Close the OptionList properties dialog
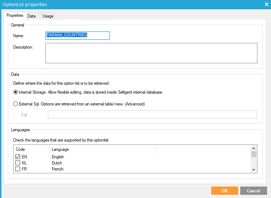The height and width of the screenshot is (198, 271). pos(266,4)
